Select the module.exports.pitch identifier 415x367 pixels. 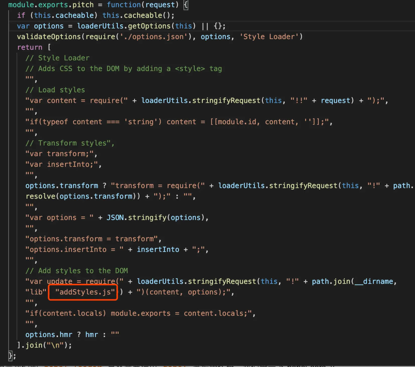(50, 5)
